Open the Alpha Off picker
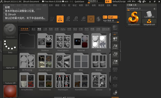 (x=10, y=62)
